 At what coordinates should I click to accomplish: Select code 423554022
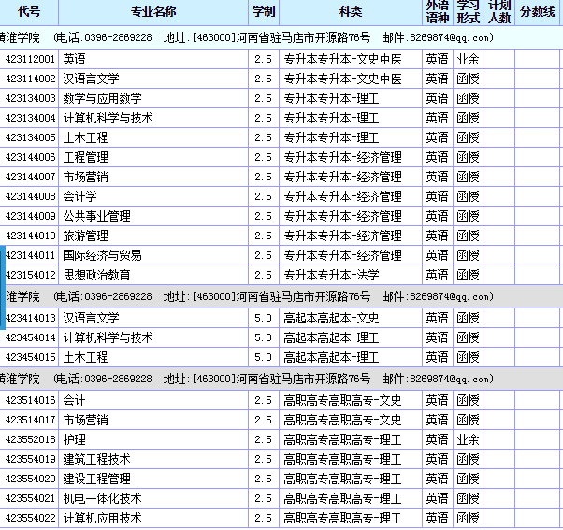click(31, 518)
